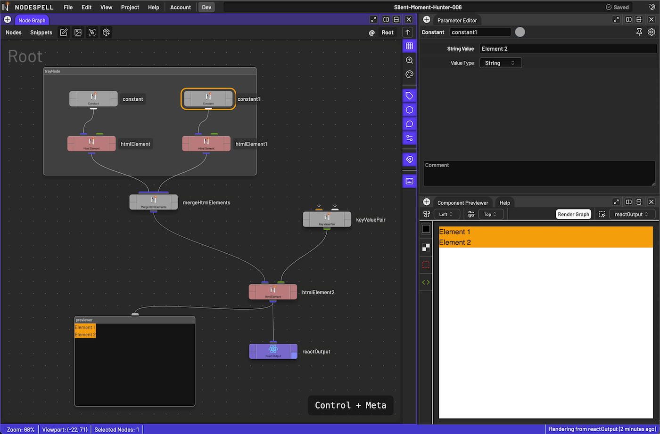This screenshot has height=434, width=660.
Task: Split the Node Graph panel vertically
Action: coord(386,20)
